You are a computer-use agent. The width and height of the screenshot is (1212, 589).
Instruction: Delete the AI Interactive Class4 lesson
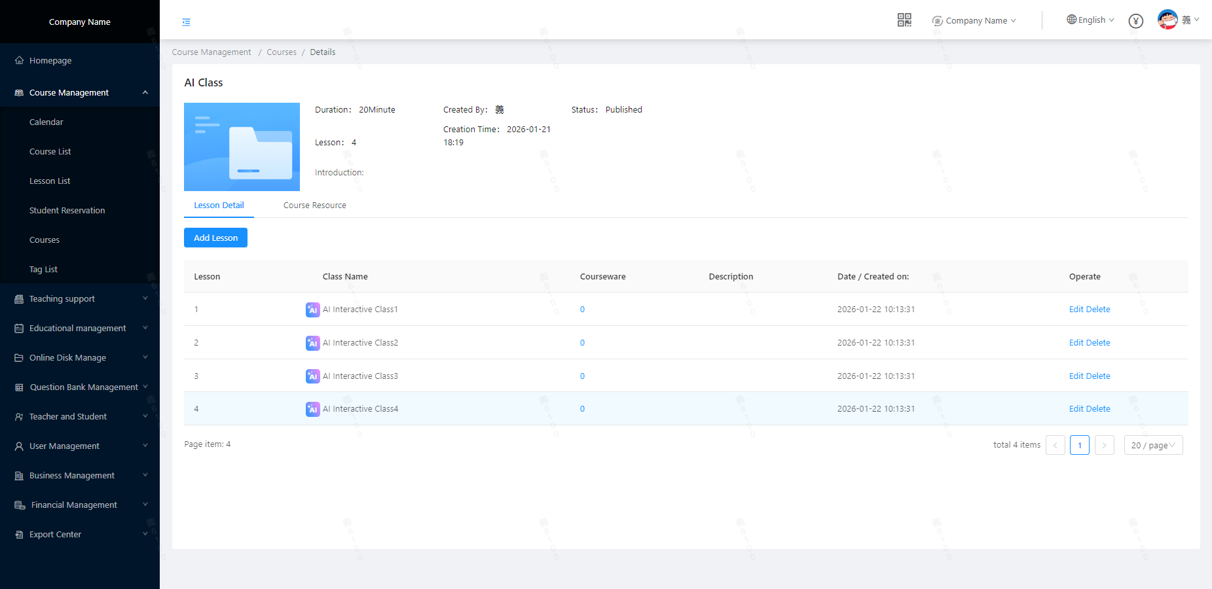click(x=1098, y=409)
